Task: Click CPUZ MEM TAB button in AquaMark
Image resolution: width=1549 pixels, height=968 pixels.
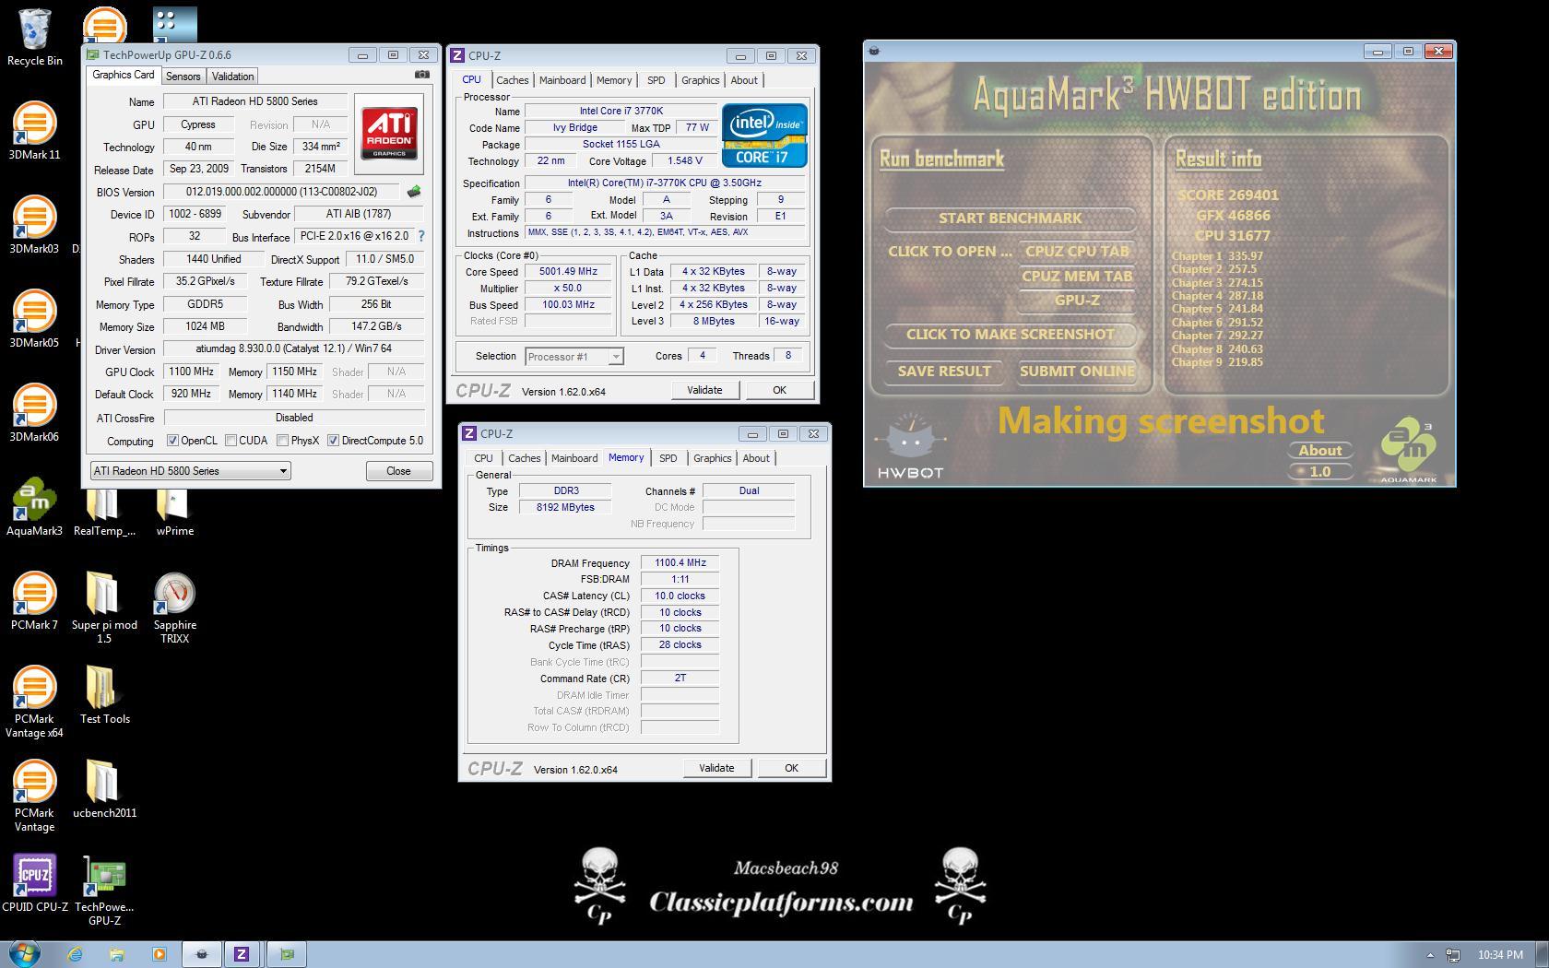Action: 1077,277
